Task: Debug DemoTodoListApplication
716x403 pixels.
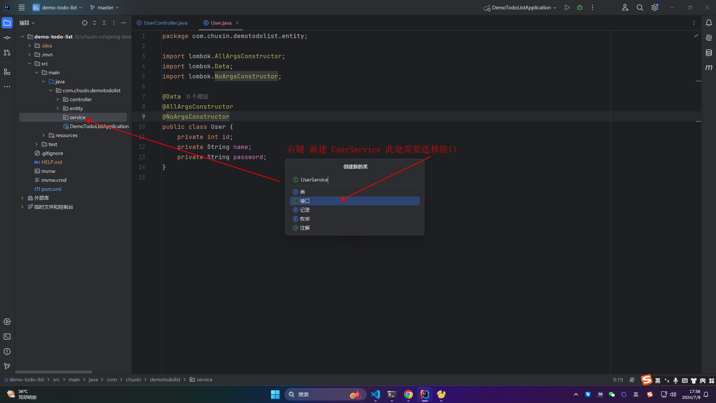Action: (580, 7)
